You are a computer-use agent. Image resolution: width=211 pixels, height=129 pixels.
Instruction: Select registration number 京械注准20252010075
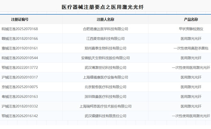[x=20, y=87]
